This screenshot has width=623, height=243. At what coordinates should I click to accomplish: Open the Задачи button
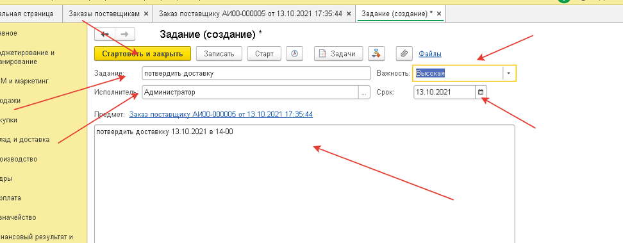(338, 54)
